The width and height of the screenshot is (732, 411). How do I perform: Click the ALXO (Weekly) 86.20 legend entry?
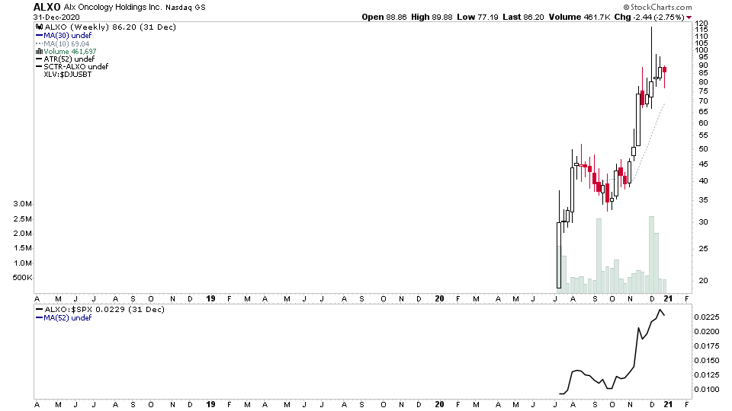(110, 27)
